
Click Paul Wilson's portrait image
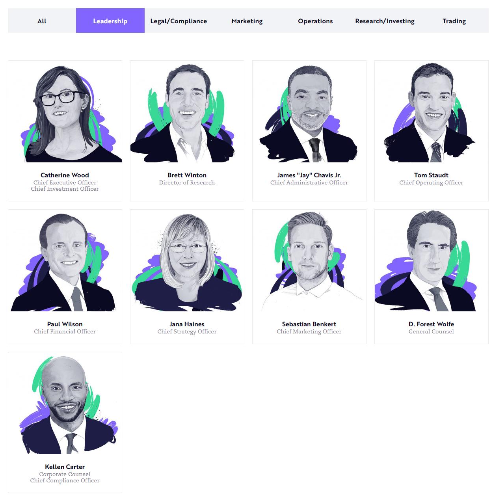pyautogui.click(x=65, y=261)
